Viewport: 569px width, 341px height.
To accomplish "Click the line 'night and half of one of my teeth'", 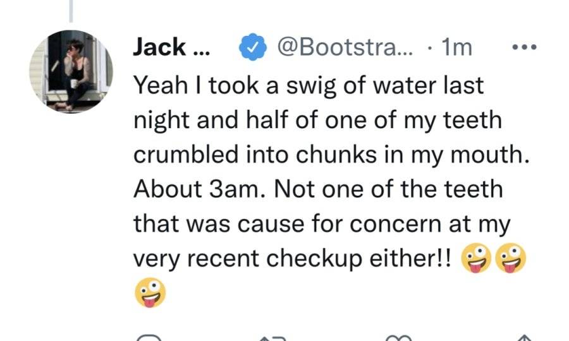I will (317, 121).
